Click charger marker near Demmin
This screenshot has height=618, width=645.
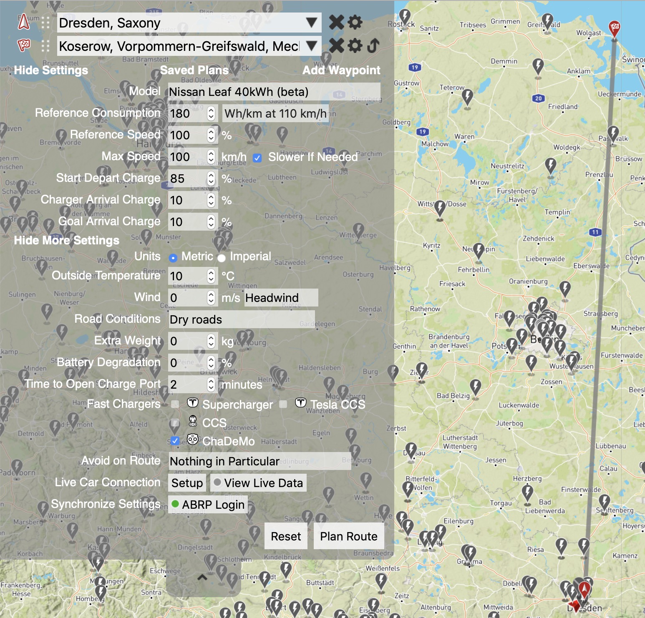coord(538,67)
